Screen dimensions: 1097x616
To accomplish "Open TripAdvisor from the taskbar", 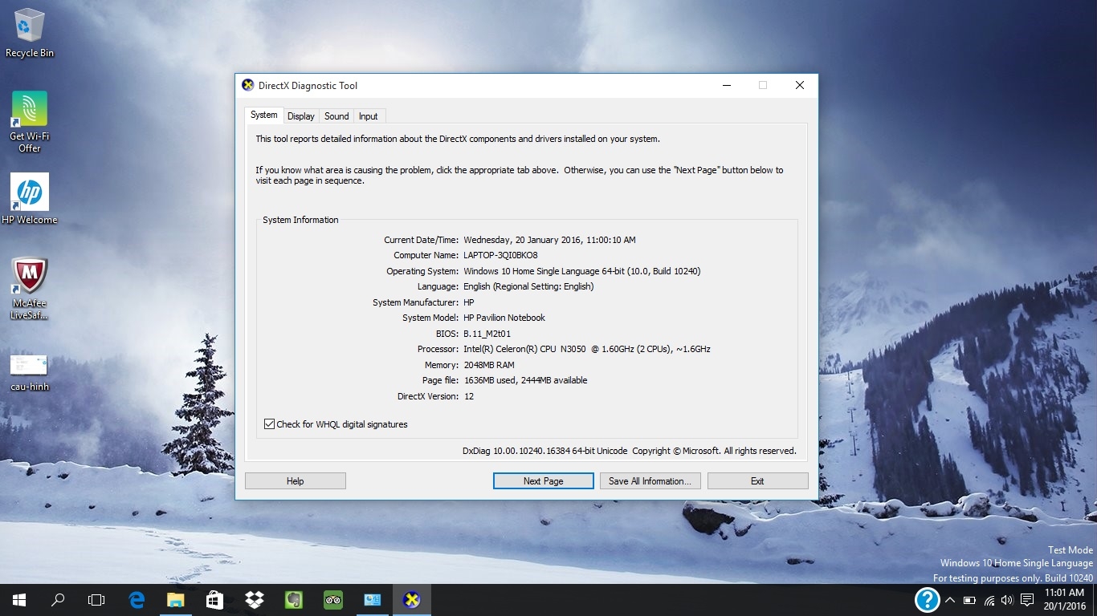I will tap(333, 599).
